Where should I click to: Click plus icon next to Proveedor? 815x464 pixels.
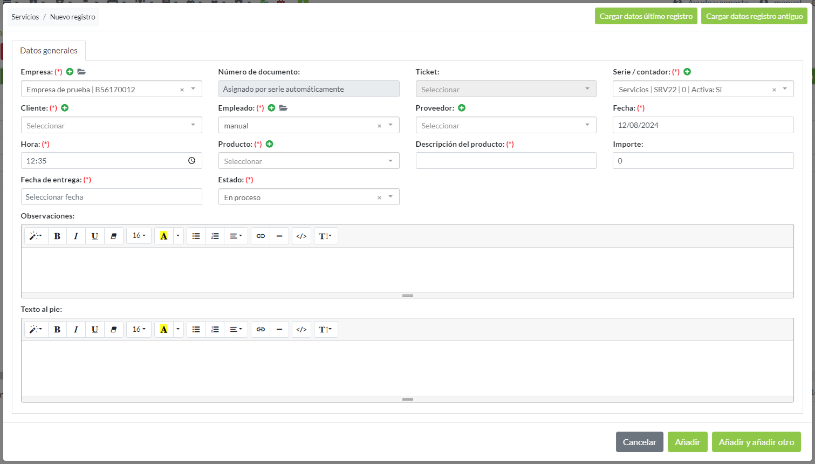click(x=462, y=108)
